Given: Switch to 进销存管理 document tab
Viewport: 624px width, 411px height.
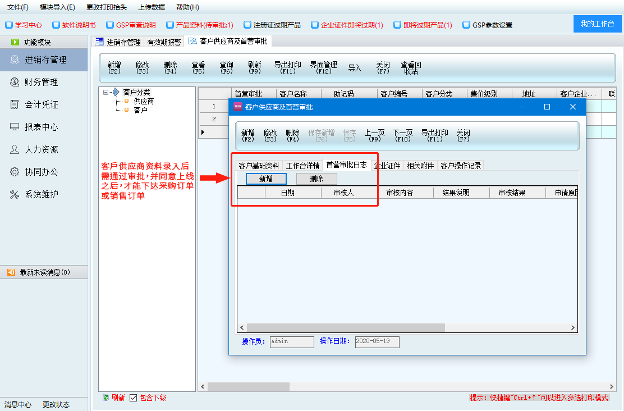Looking at the screenshot, I should pos(118,42).
